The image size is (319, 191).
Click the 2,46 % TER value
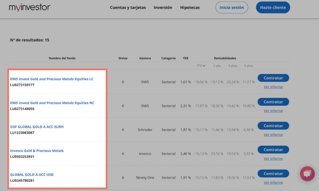click(186, 154)
